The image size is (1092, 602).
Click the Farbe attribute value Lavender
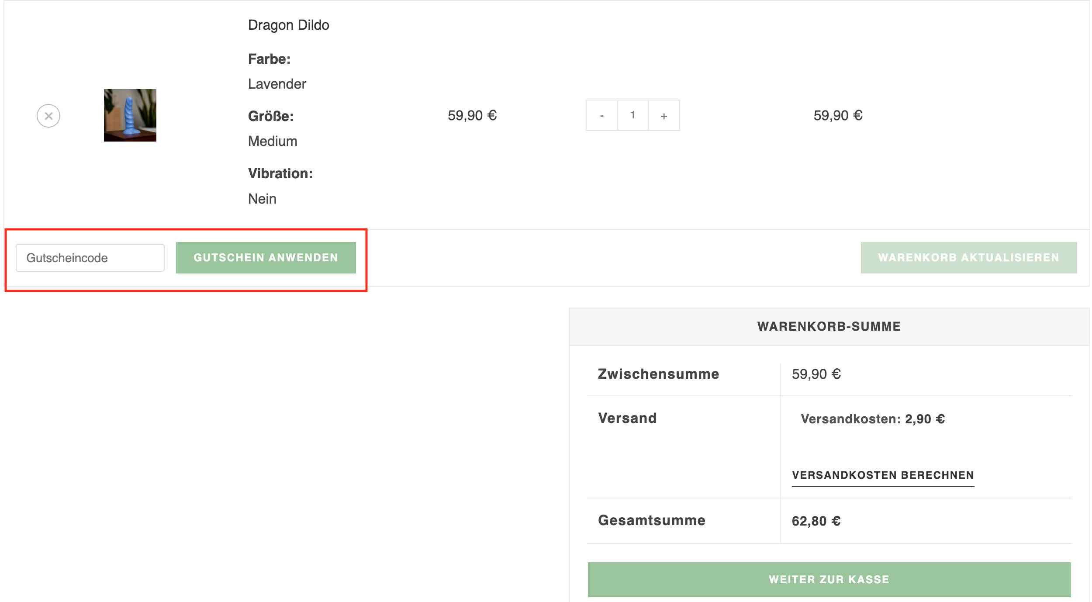click(x=277, y=83)
